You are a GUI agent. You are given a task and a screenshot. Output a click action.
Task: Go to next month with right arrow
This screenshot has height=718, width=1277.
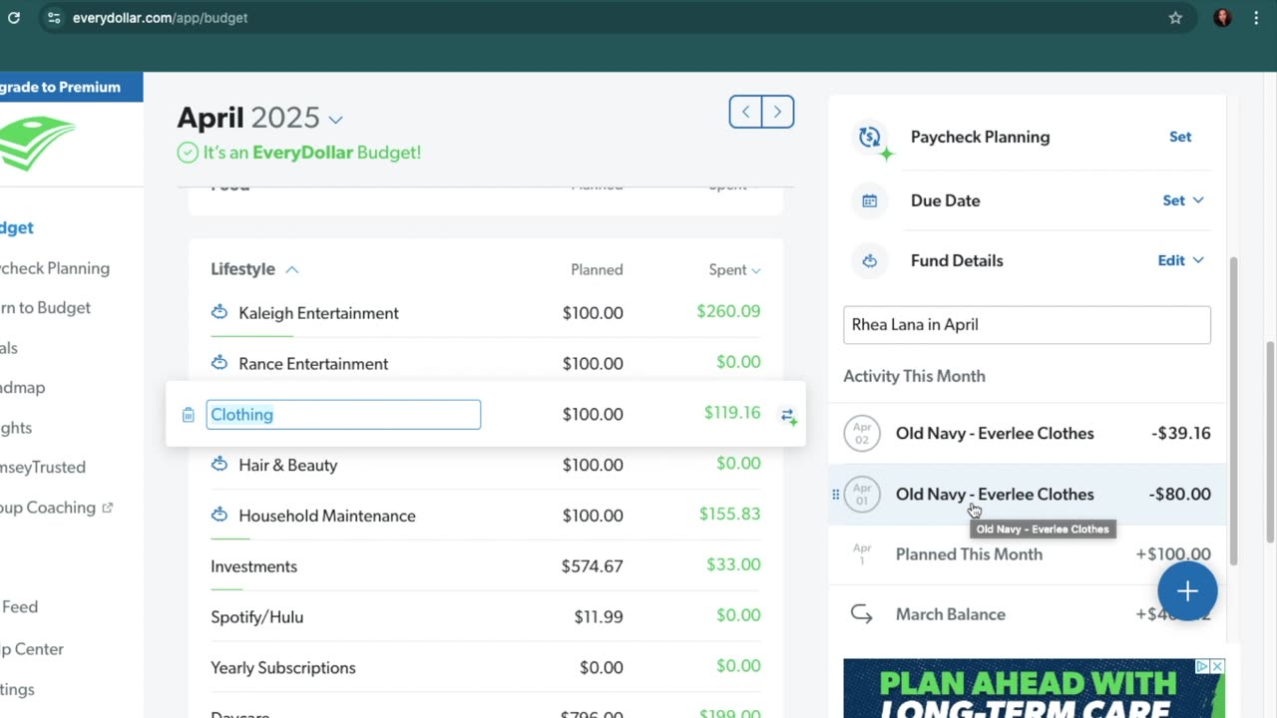coord(778,112)
